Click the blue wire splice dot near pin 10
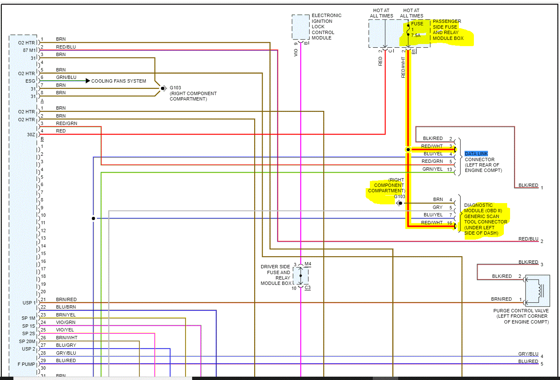This screenshot has width=560, height=380. click(93, 218)
